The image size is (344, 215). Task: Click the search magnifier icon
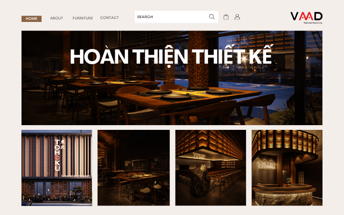pos(212,17)
